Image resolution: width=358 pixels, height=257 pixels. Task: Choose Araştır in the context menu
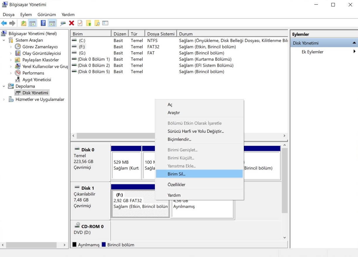pyautogui.click(x=199, y=113)
